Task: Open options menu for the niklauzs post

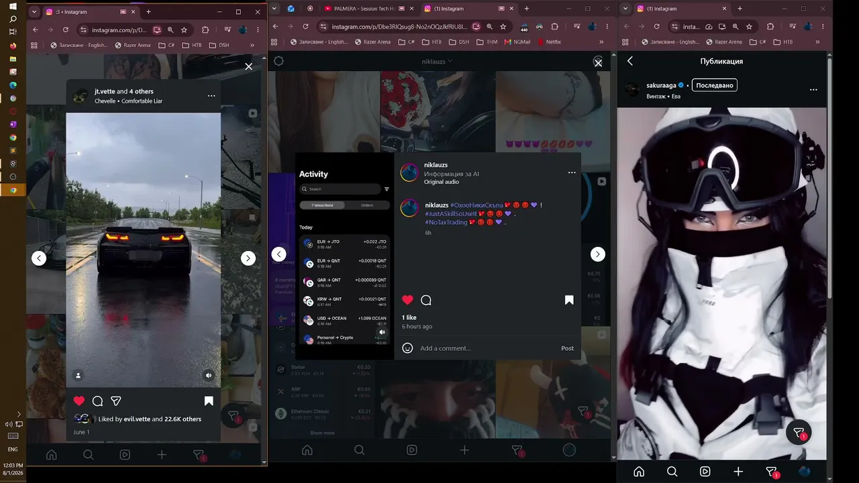Action: [572, 172]
